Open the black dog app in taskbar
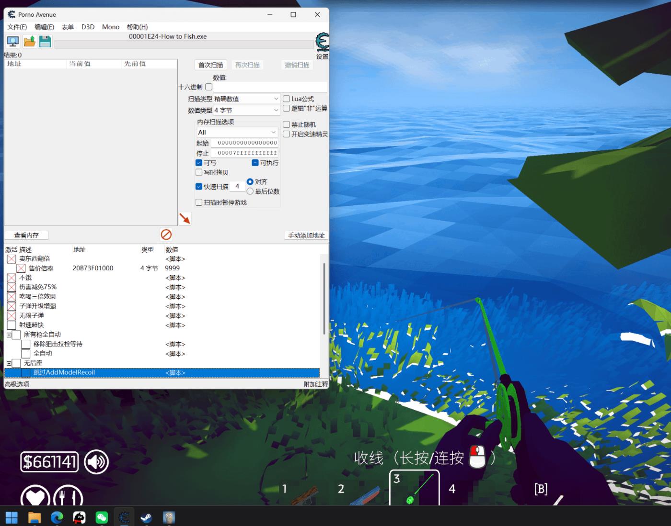 (x=79, y=517)
